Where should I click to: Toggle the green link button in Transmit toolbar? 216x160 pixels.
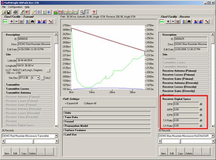[5, 22]
